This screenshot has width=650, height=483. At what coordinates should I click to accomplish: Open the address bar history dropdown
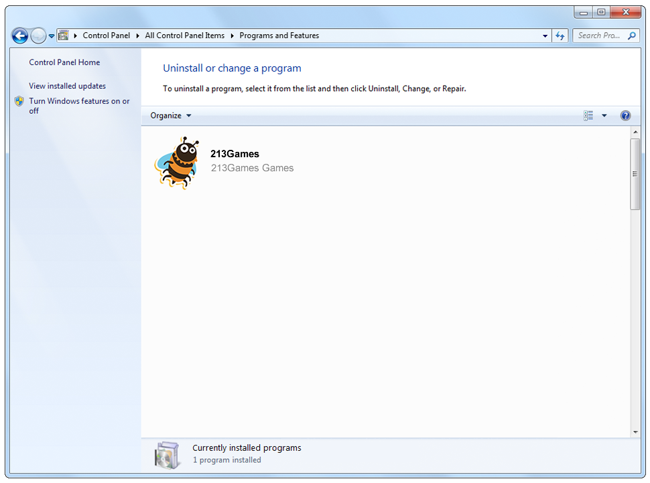coord(545,36)
